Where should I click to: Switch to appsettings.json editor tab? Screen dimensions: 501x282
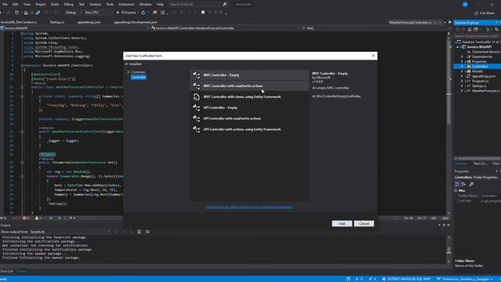(89, 23)
